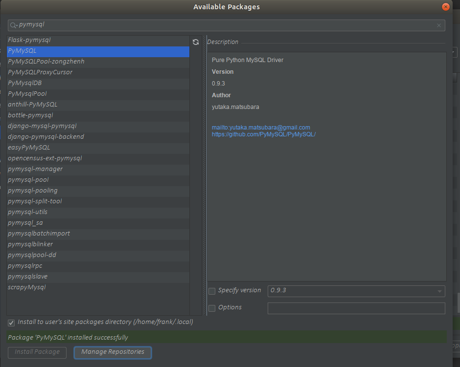This screenshot has width=460, height=367.
Task: Enable the Specify version checkbox
Action: tap(212, 291)
